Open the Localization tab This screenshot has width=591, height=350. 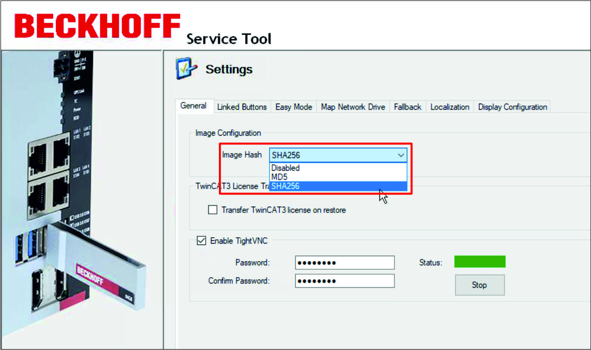(x=450, y=107)
